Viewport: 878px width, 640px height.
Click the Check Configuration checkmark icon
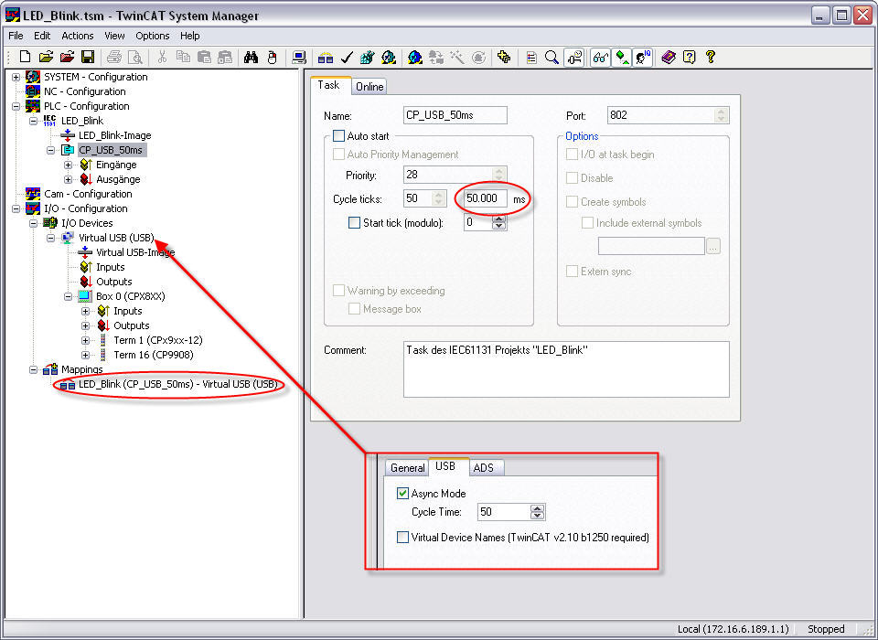pyautogui.click(x=347, y=57)
